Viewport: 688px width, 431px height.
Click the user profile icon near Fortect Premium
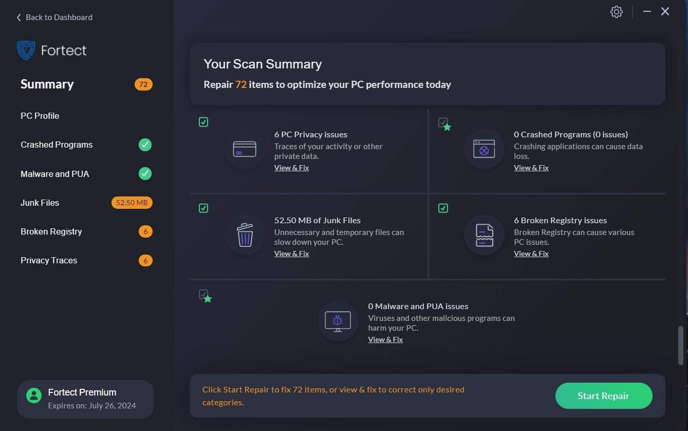point(33,395)
